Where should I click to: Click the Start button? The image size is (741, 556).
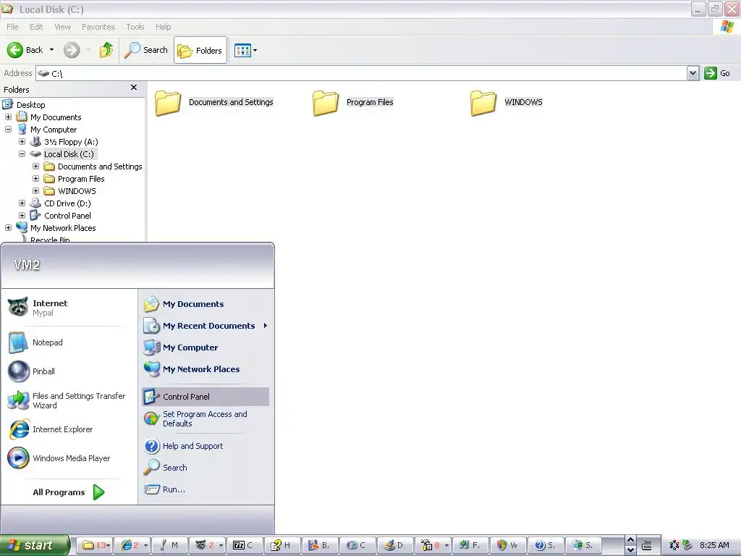pyautogui.click(x=35, y=545)
